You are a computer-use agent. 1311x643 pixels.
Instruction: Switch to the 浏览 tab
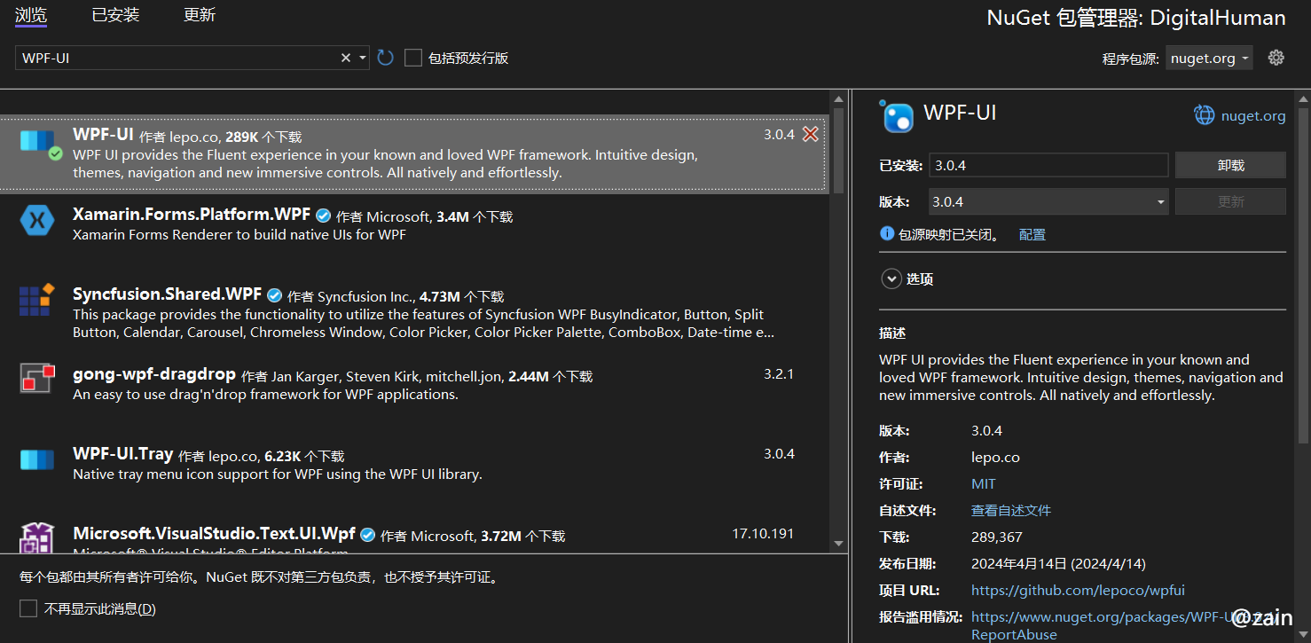click(x=31, y=15)
